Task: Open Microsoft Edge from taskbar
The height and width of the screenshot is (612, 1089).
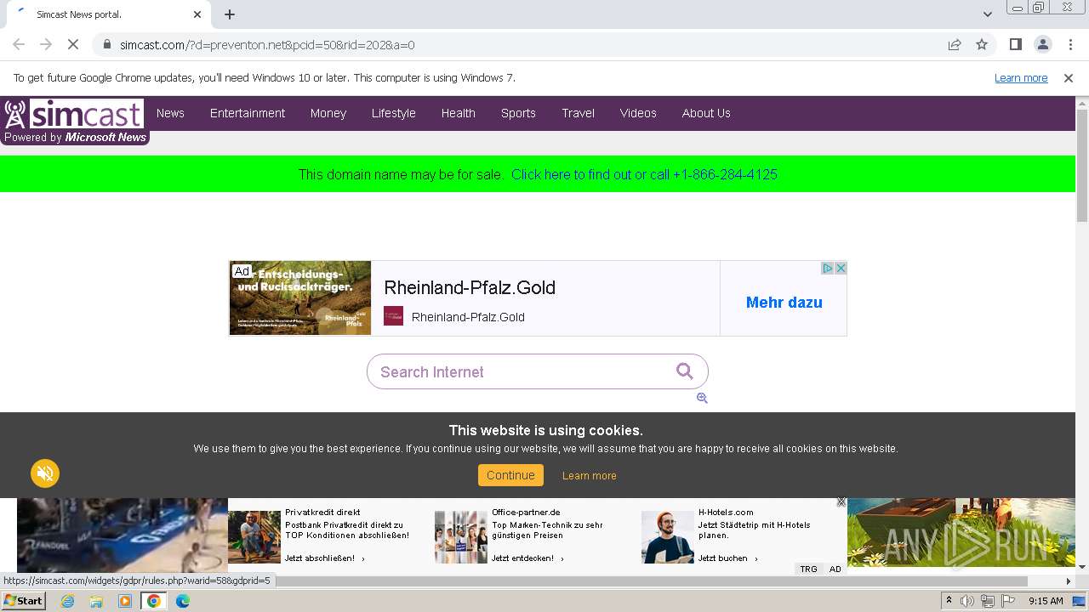Action: (x=183, y=601)
